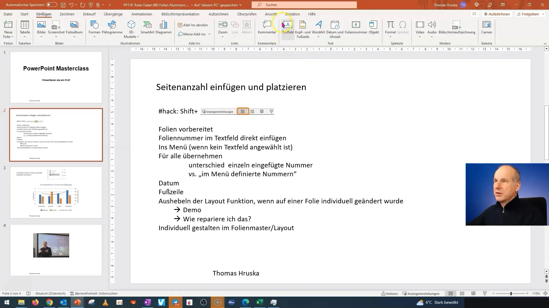Open the Tabelle insert tool

tap(25, 29)
